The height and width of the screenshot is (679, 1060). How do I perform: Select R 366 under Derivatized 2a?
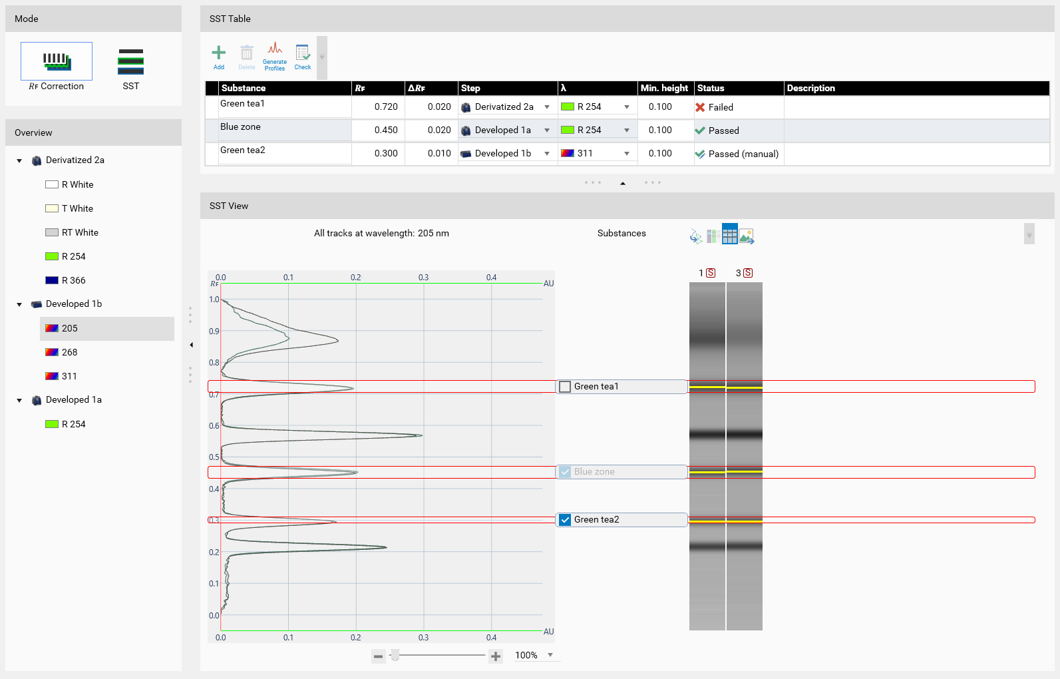73,280
